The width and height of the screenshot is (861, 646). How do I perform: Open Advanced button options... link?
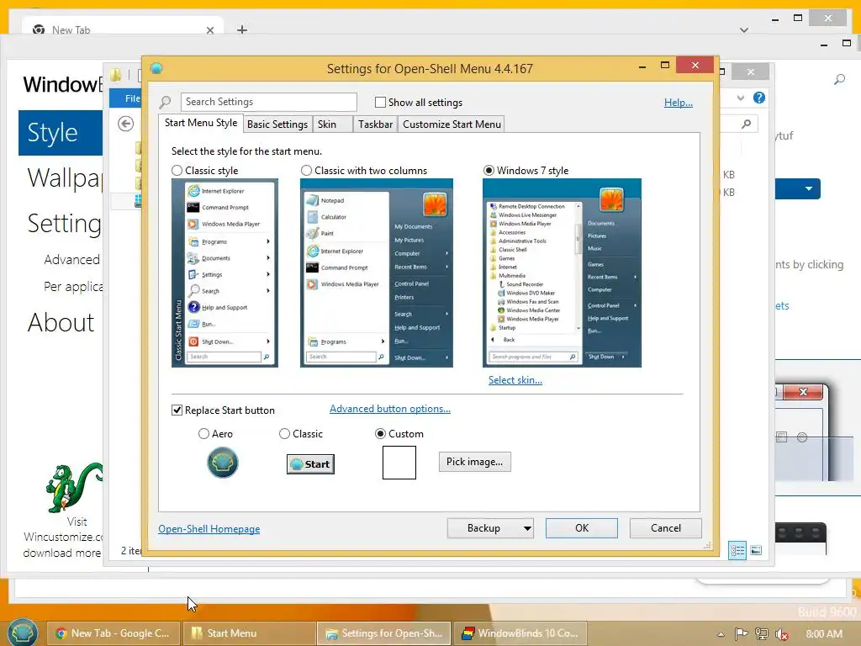[x=390, y=409]
